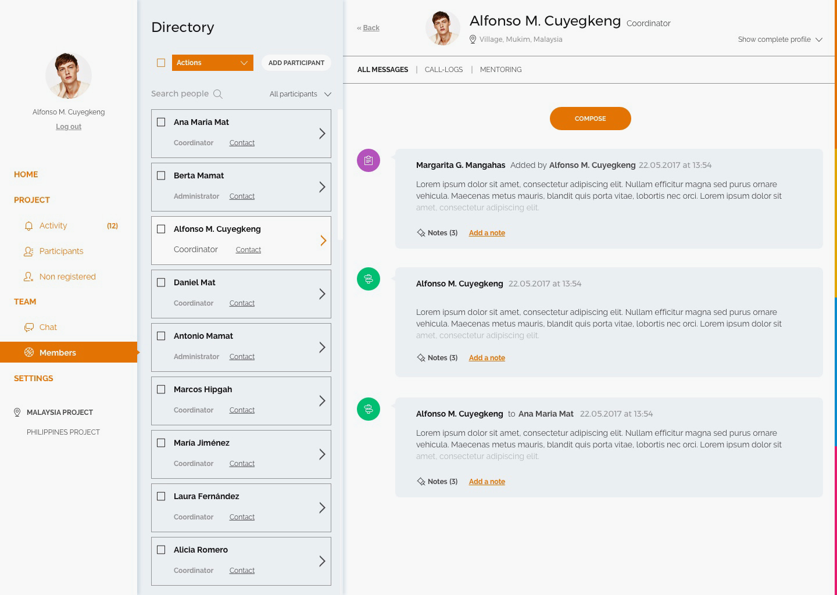
Task: Click orange arrow on Alfonso M. Cuyegkeng card
Action: pos(323,241)
